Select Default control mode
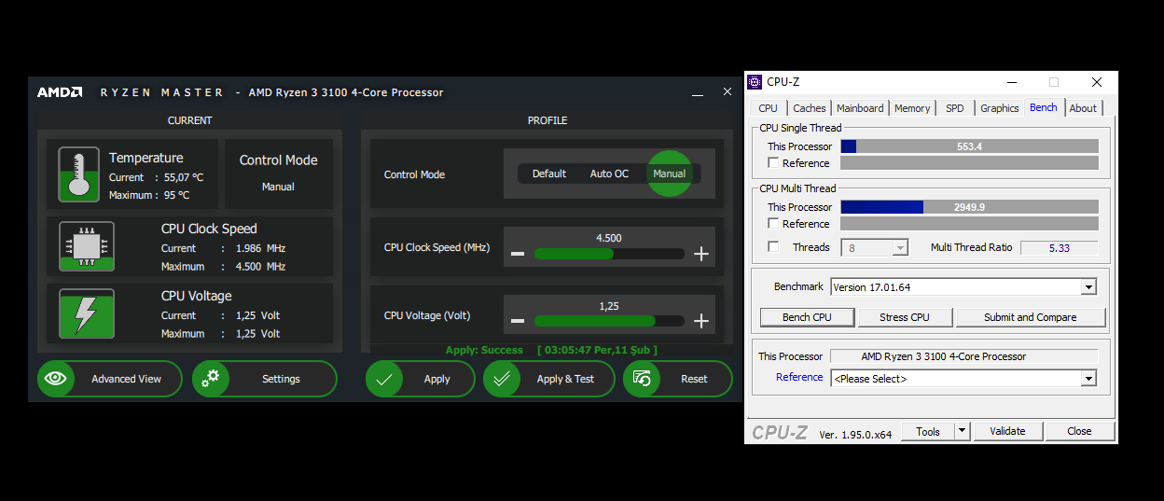Image resolution: width=1164 pixels, height=501 pixels. 549,174
